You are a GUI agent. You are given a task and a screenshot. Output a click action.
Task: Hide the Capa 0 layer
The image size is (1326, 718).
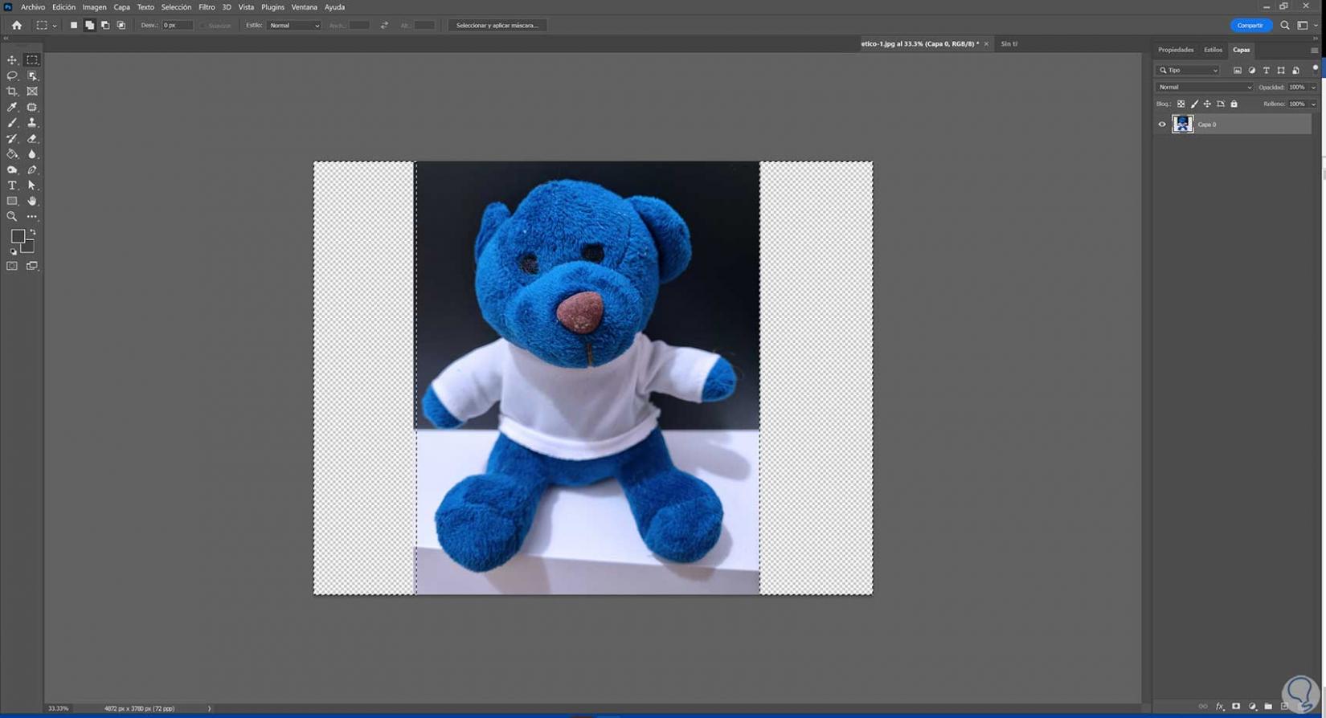pos(1162,124)
